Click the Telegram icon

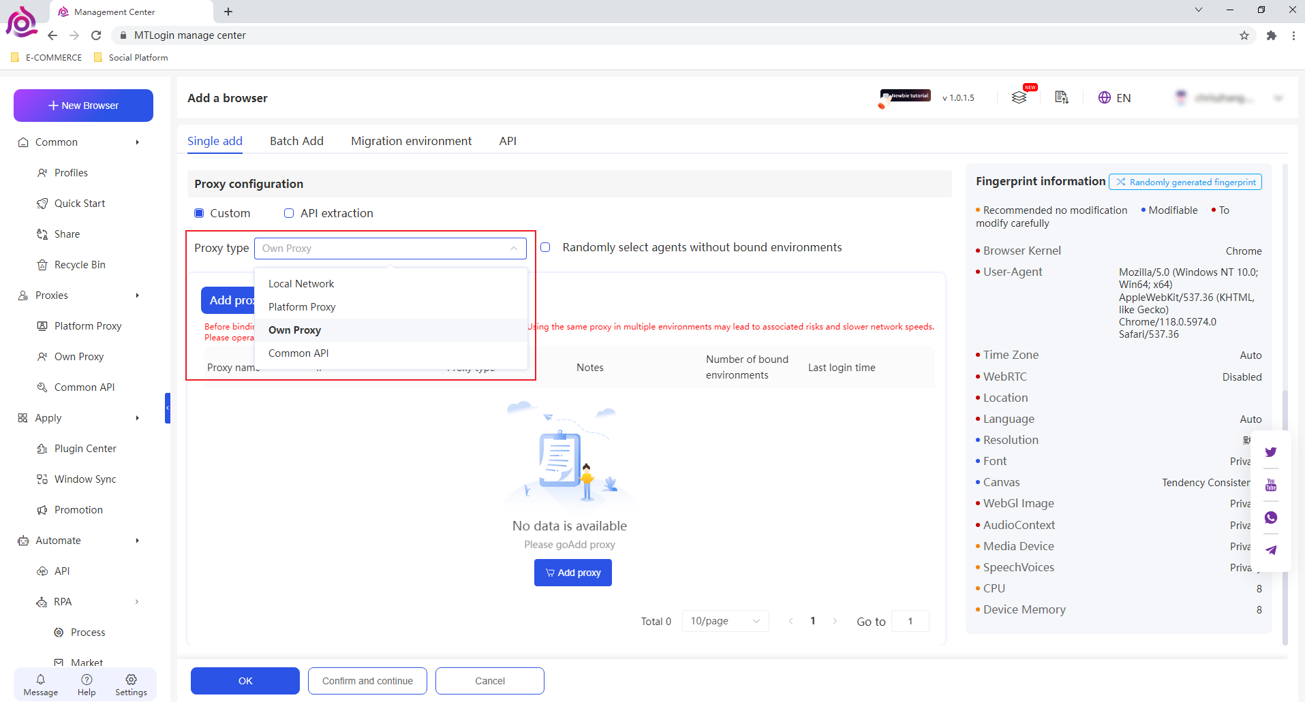tap(1271, 550)
